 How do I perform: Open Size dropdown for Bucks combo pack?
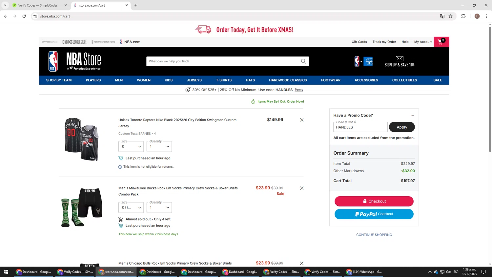coord(131,207)
